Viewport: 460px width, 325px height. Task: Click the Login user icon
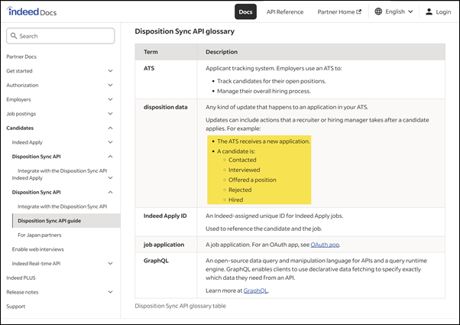tap(429, 12)
